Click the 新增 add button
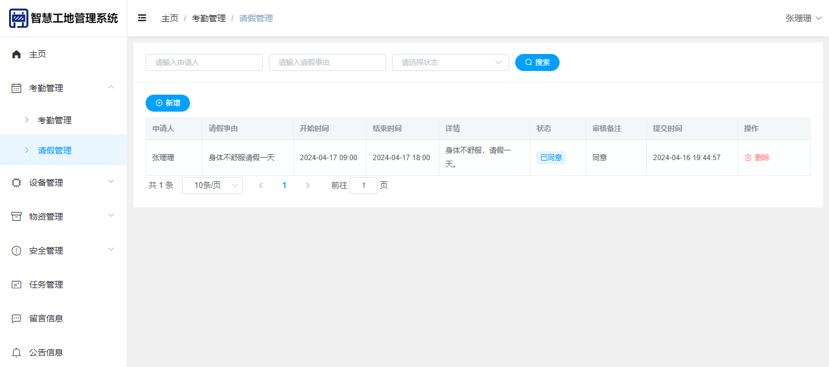Image resolution: width=829 pixels, height=367 pixels. [167, 103]
